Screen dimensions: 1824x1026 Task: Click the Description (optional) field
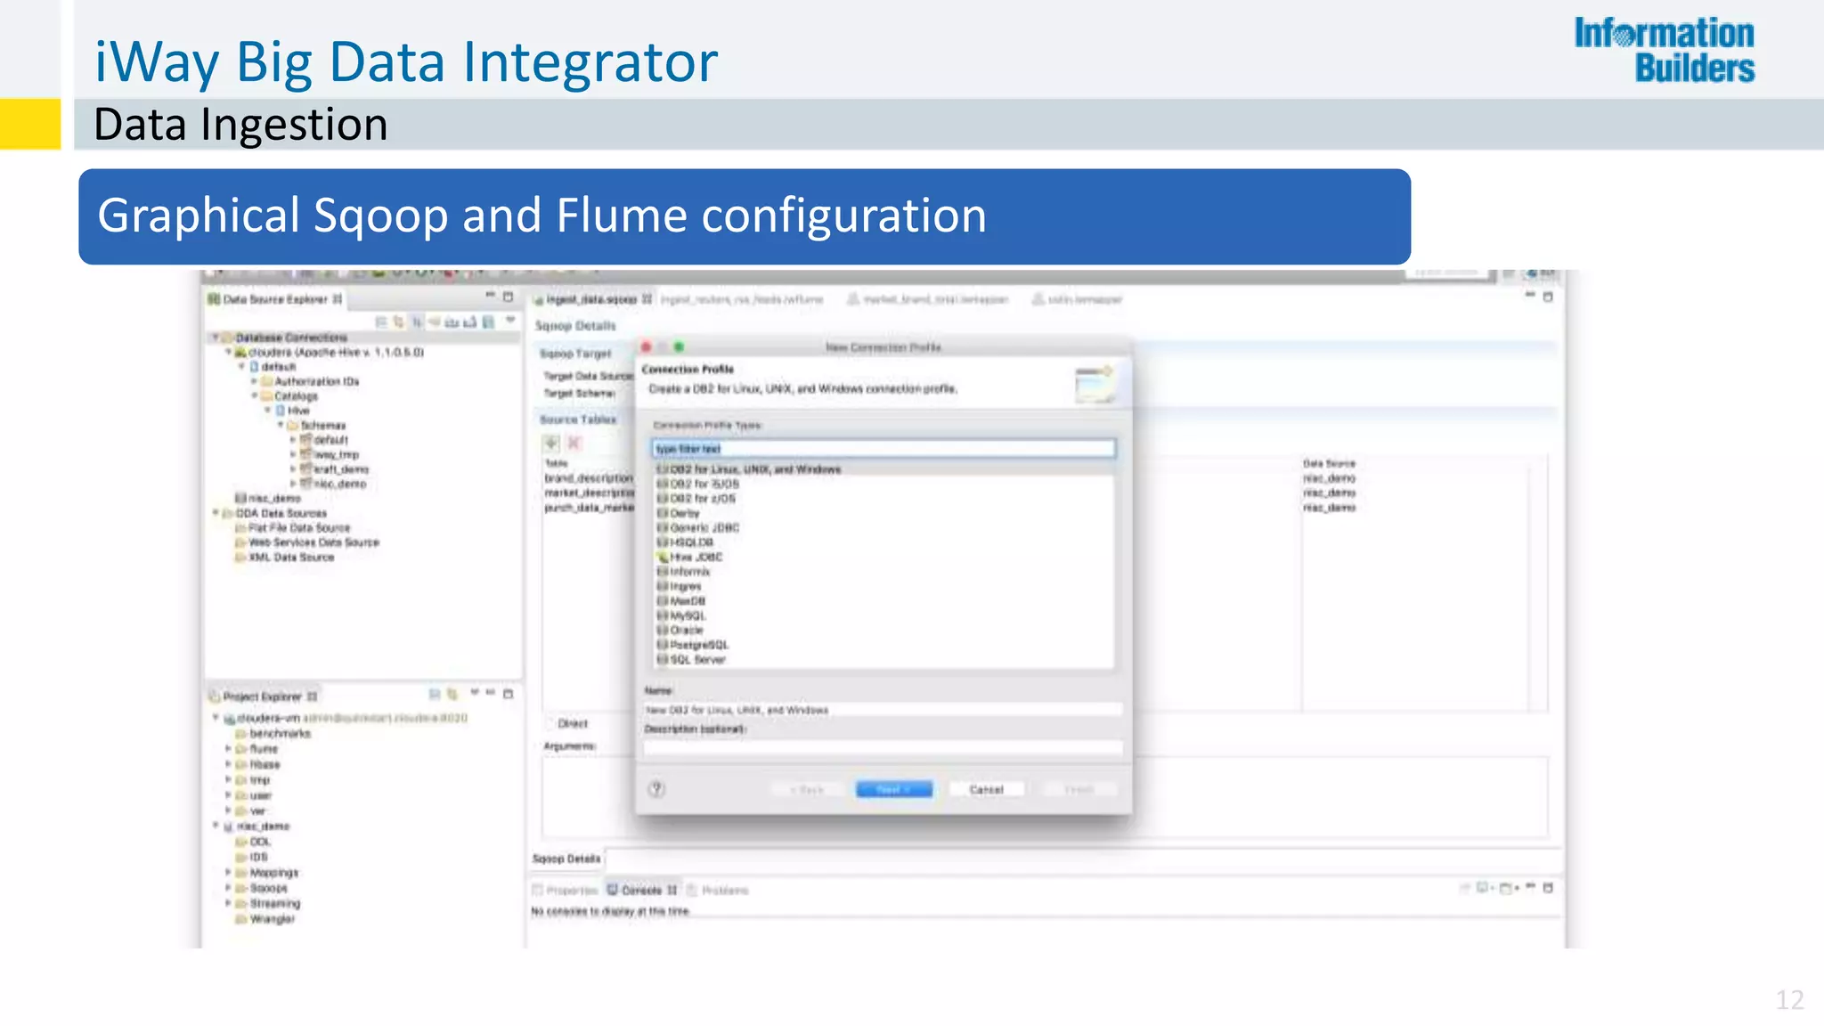point(883,748)
